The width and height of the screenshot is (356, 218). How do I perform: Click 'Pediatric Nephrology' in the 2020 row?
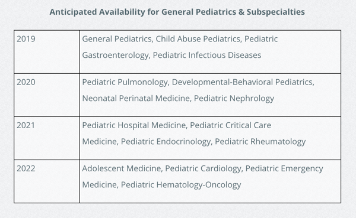[234, 99]
